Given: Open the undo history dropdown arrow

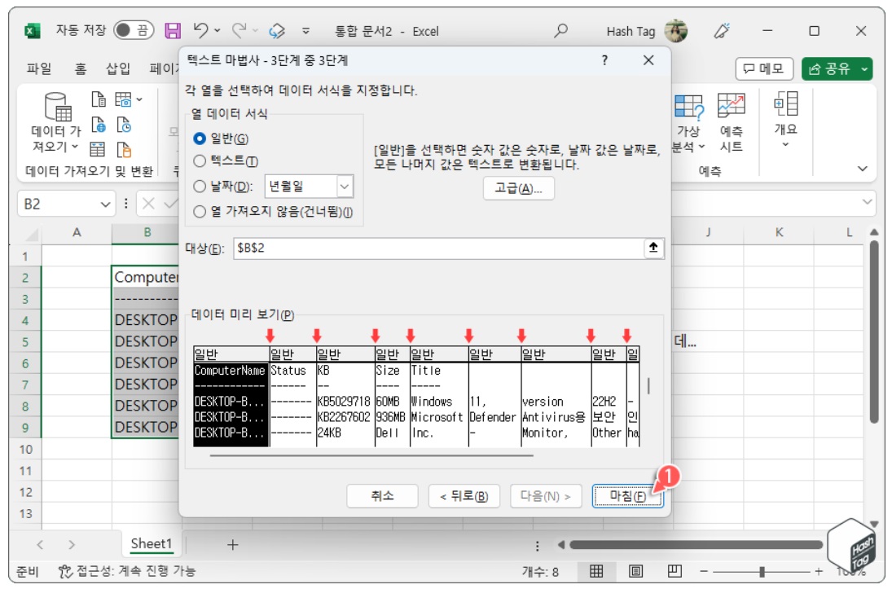Looking at the screenshot, I should 217,31.
